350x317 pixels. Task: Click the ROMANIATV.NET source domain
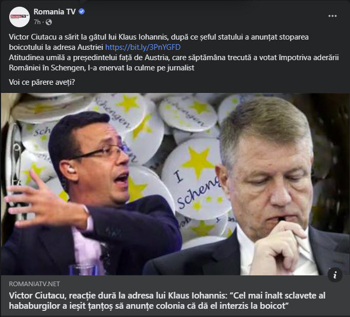34,284
